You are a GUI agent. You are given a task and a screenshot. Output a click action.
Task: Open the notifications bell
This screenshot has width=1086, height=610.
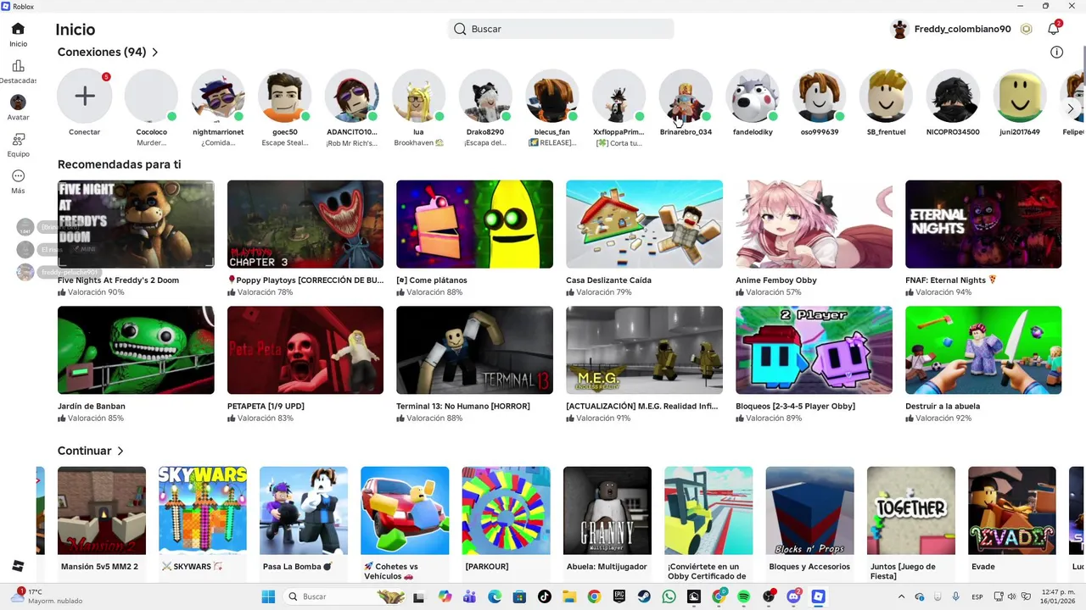tap(1053, 29)
